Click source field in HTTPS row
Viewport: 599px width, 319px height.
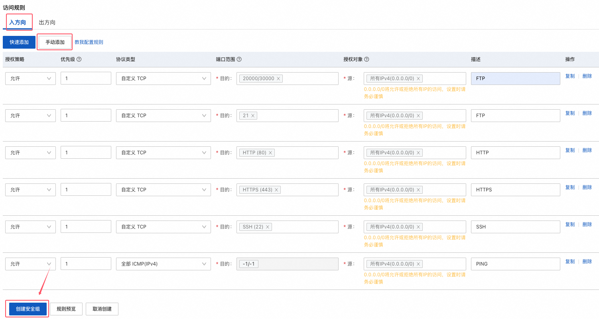(x=415, y=190)
